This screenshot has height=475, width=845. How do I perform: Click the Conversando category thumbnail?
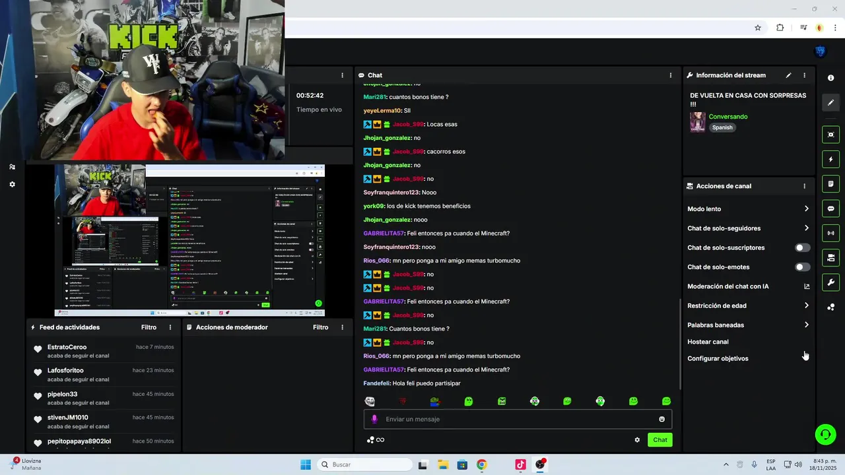click(697, 122)
